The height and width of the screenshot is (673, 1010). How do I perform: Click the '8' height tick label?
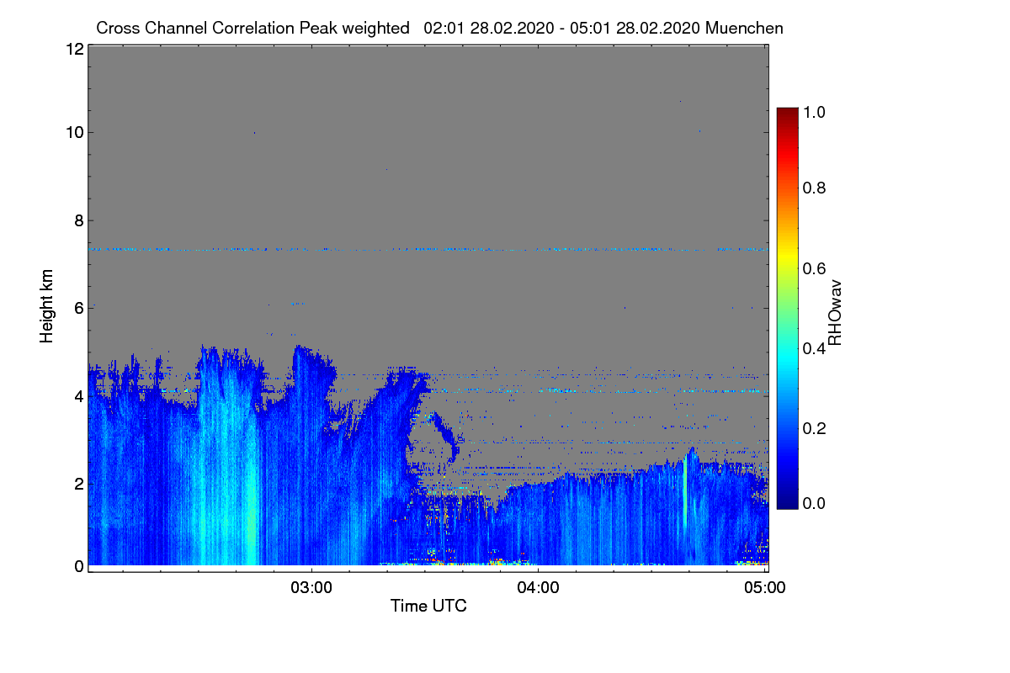[x=77, y=221]
